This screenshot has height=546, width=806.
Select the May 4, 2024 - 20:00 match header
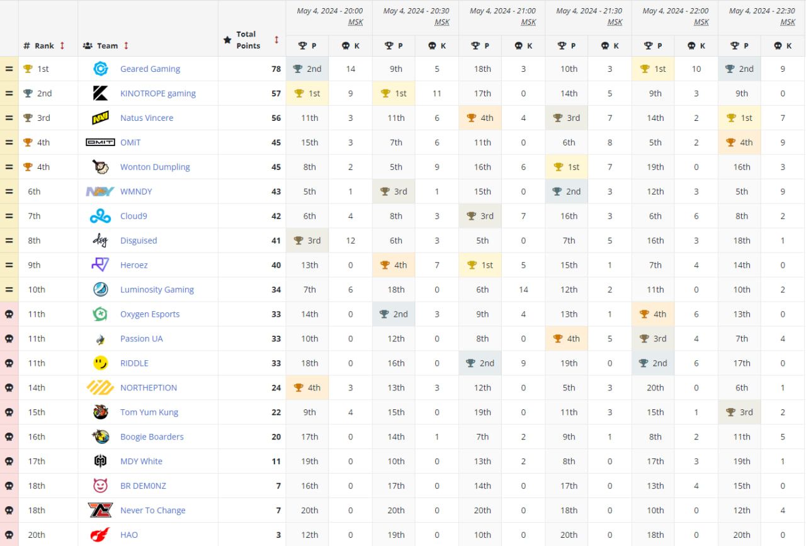[x=329, y=16]
